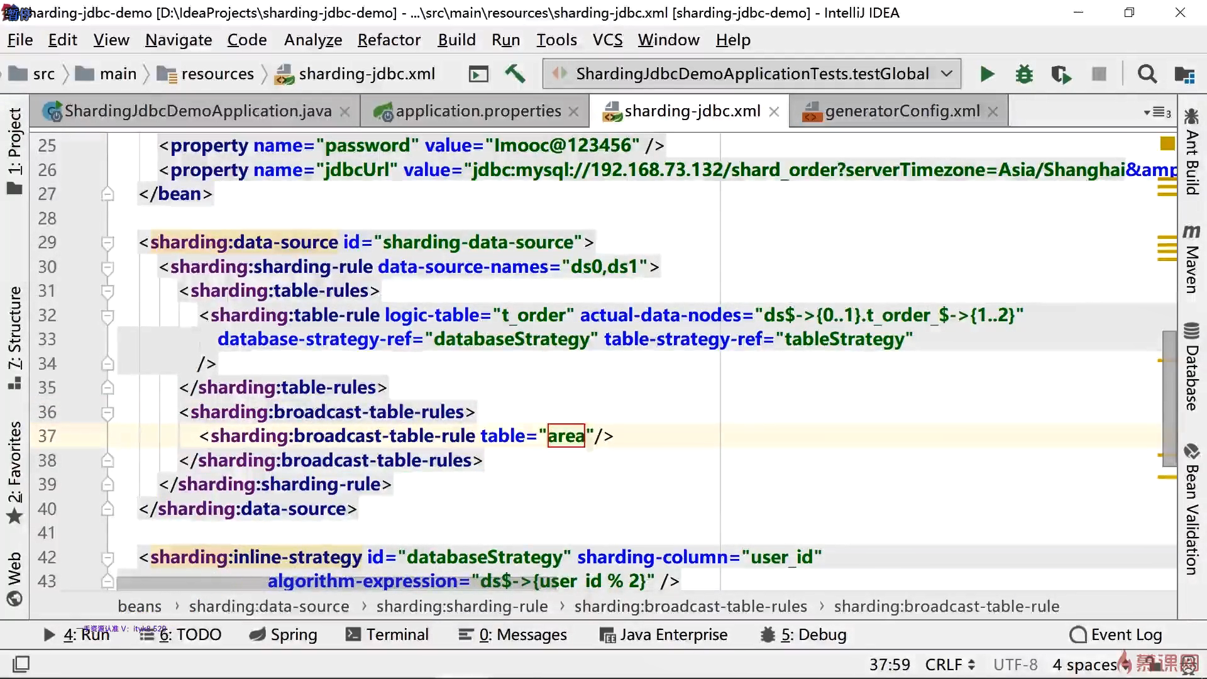Open the Terminal tool window
Image resolution: width=1207 pixels, height=679 pixels.
[388, 635]
